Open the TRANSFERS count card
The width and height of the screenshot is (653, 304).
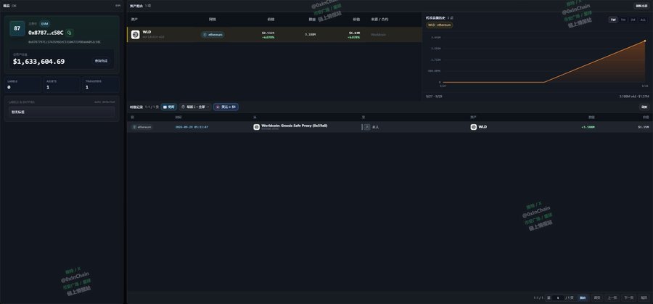tap(101, 85)
